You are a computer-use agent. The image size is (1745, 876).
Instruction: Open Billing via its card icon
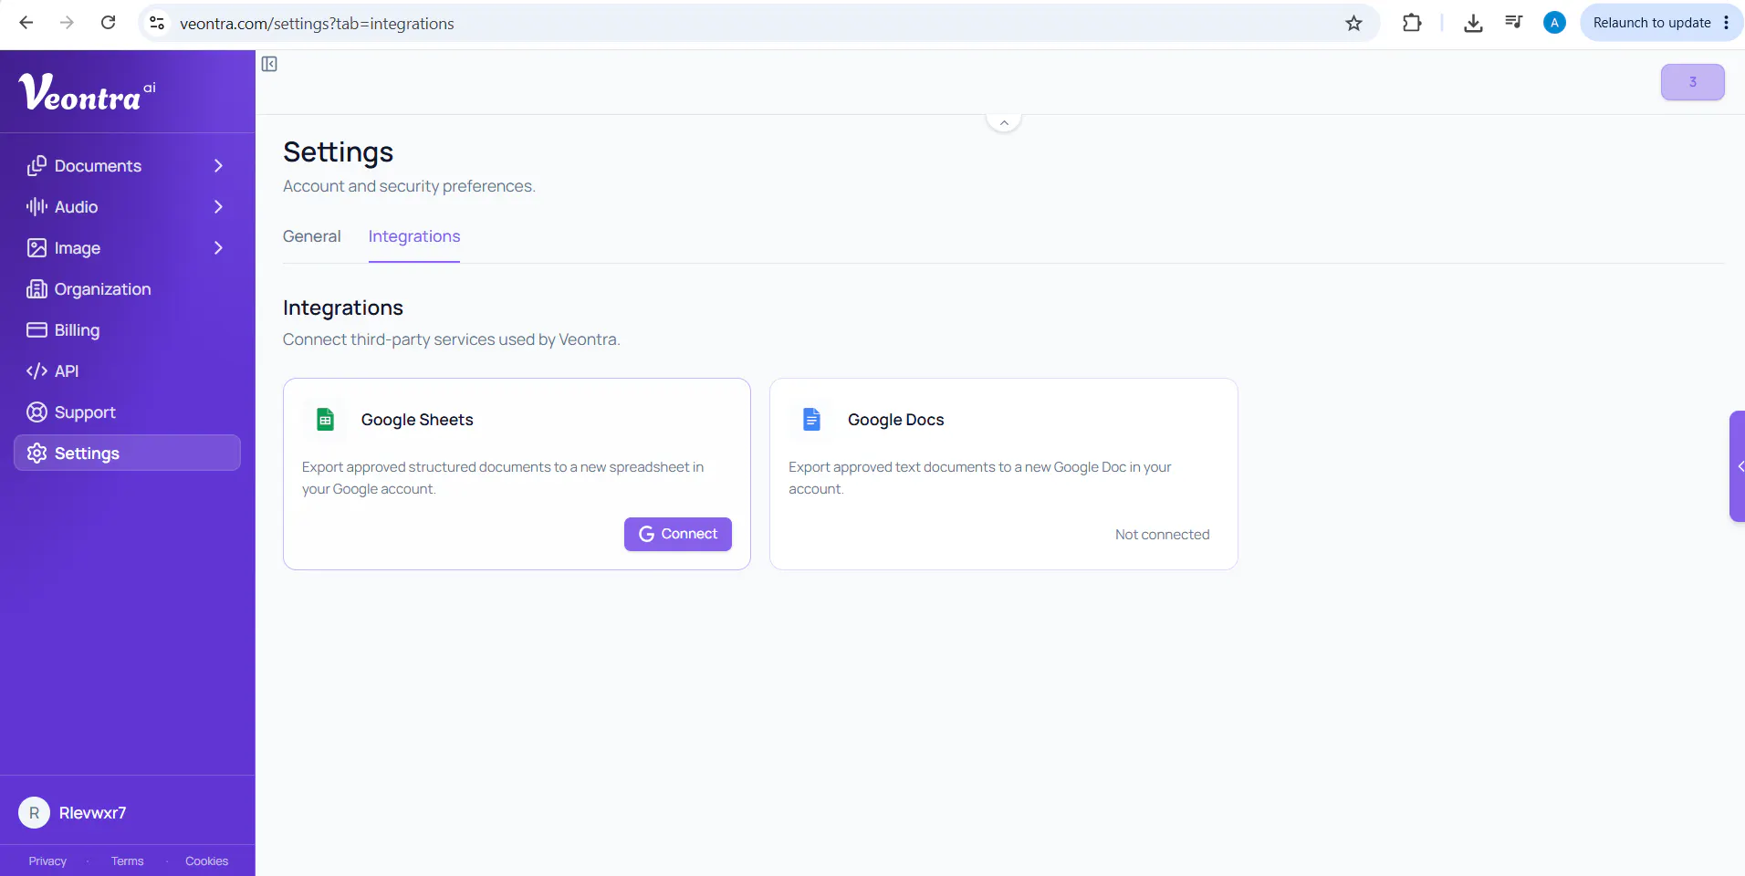click(37, 330)
